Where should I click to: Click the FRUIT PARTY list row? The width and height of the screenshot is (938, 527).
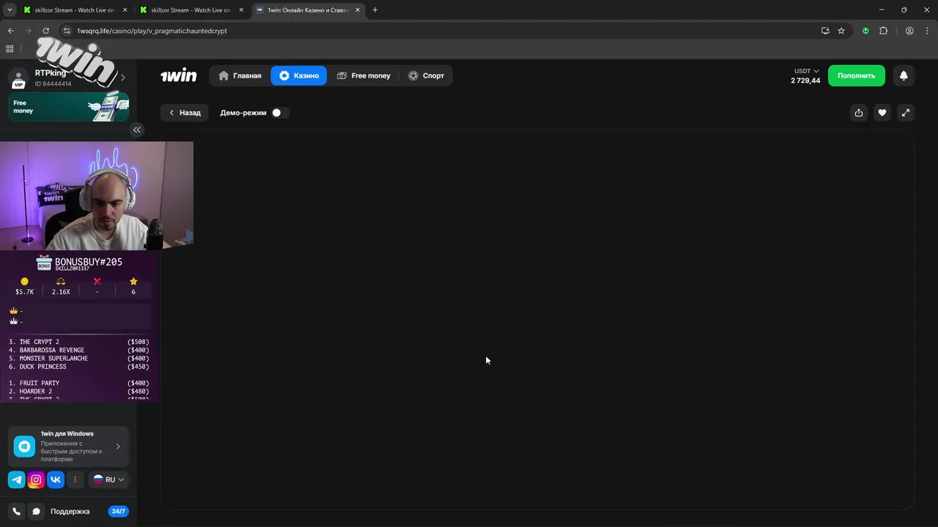point(79,384)
